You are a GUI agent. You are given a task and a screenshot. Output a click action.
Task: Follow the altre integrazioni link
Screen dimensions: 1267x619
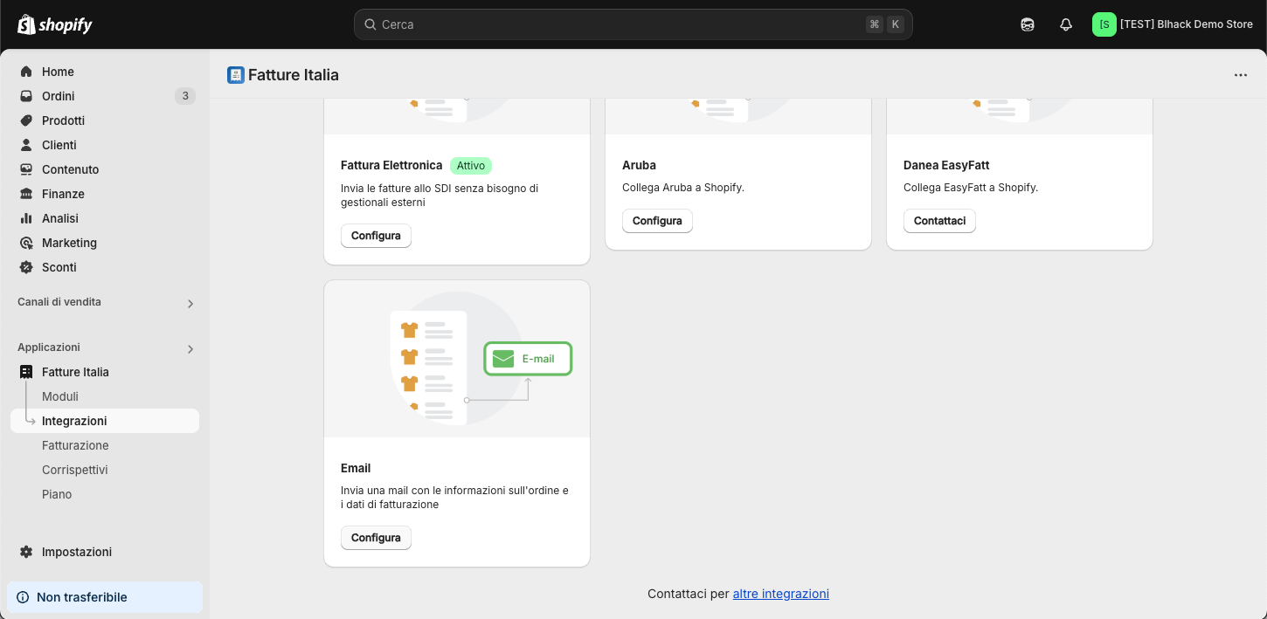pyautogui.click(x=781, y=594)
